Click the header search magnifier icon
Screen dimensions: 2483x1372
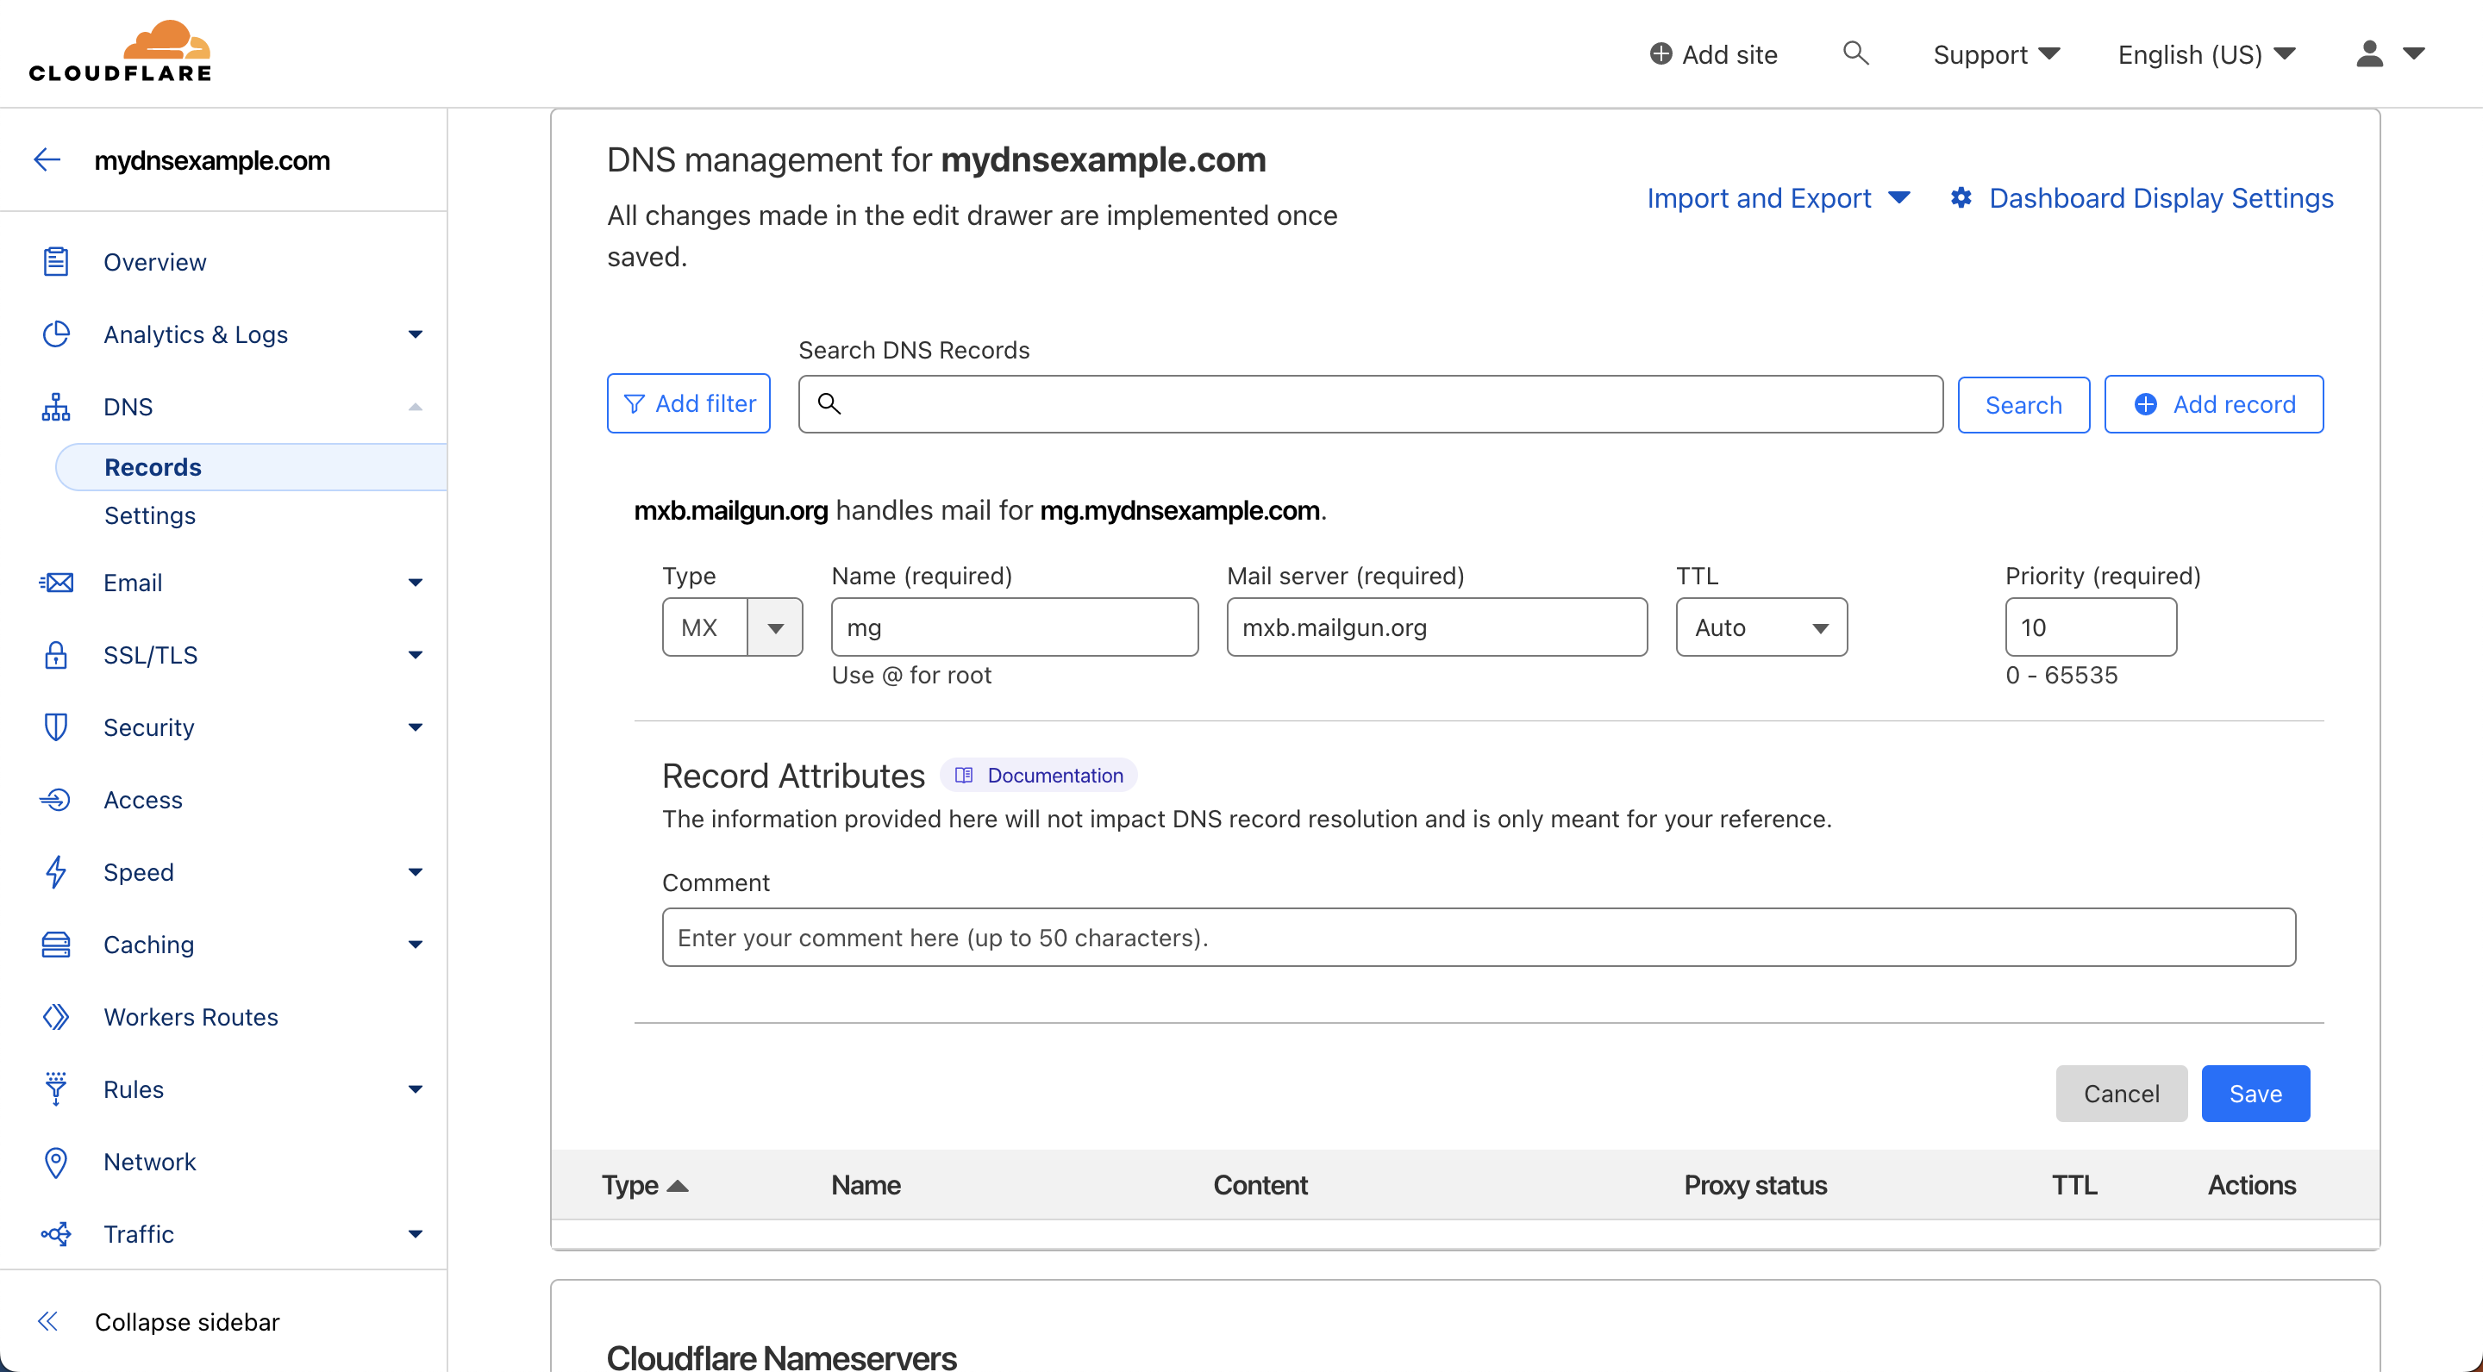point(1854,53)
